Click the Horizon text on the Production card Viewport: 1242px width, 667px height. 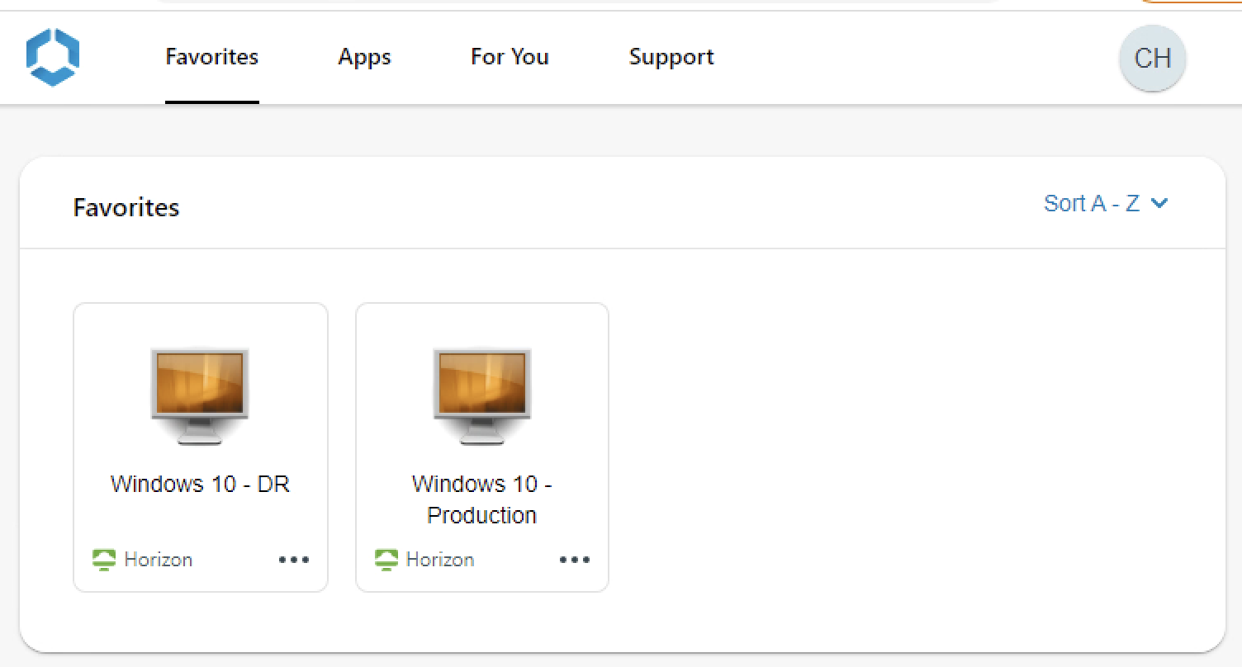pos(440,560)
